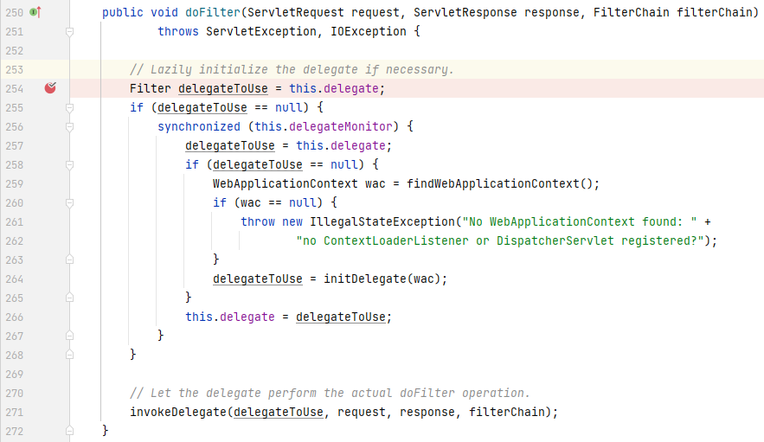Click the 'no ContextLoaderListener' string literal
This screenshot has height=442, width=764.
coord(500,240)
